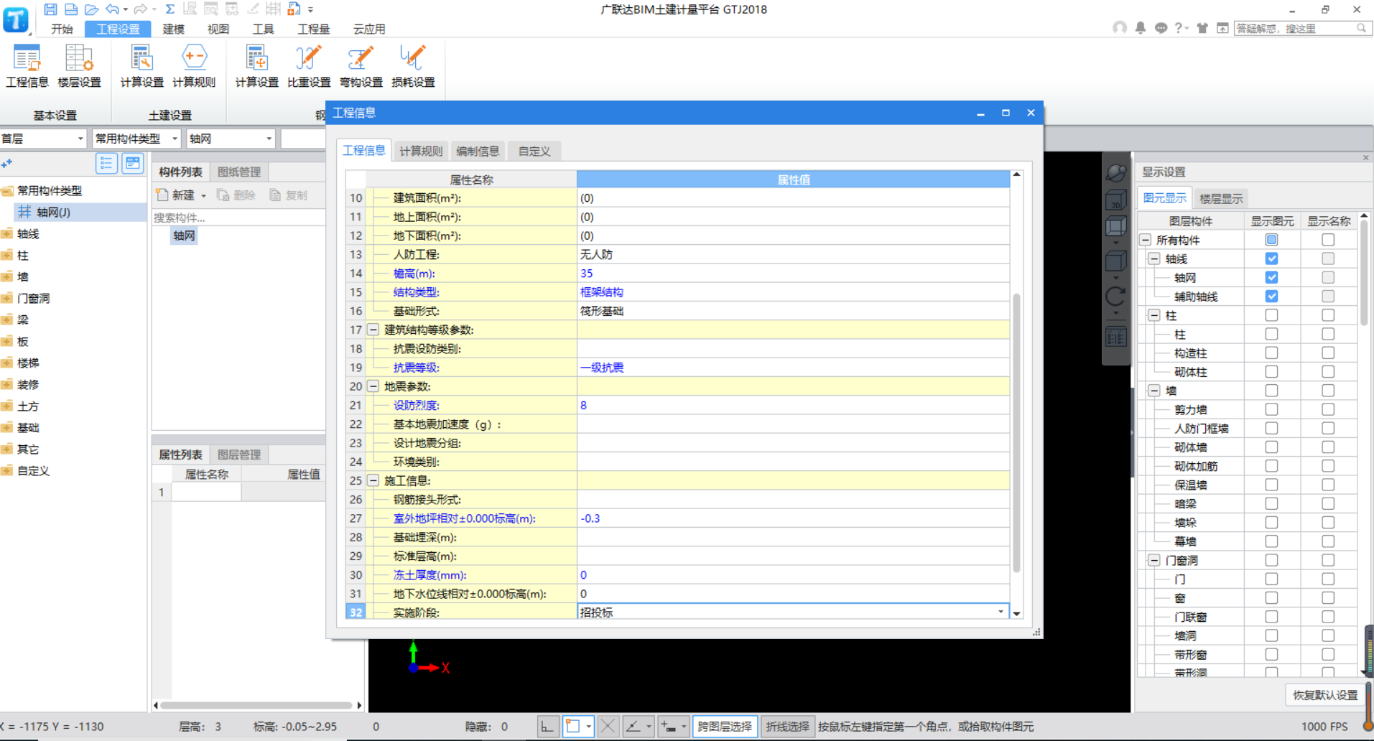Open 图层管理 tab beside 属性列表
The image size is (1374, 741).
239,455
